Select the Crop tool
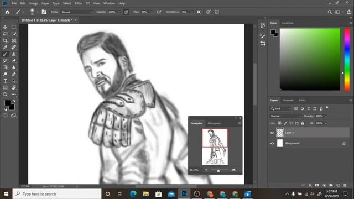Image resolution: width=354 pixels, height=199 pixels. click(5, 40)
